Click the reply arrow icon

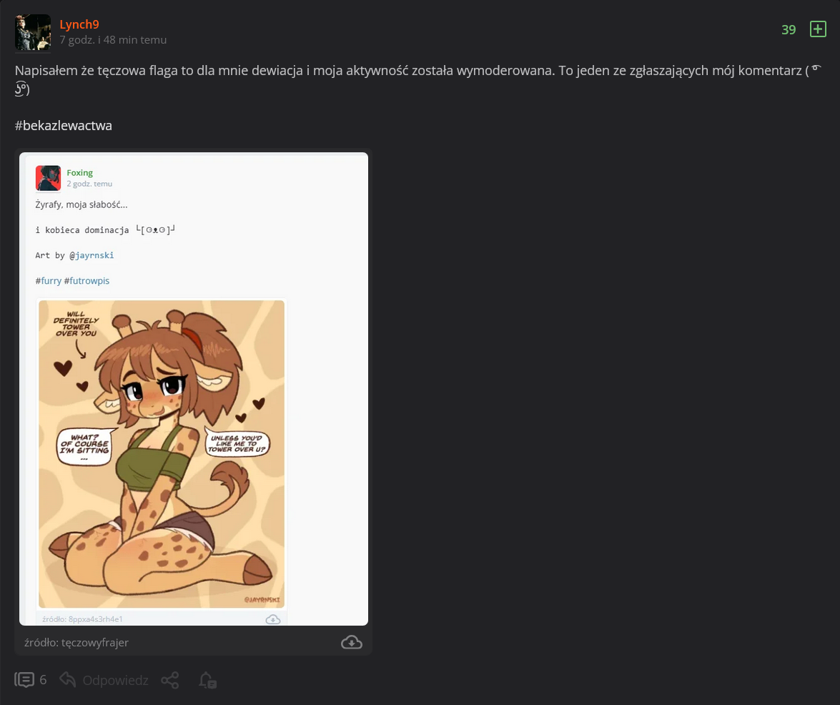pyautogui.click(x=68, y=679)
